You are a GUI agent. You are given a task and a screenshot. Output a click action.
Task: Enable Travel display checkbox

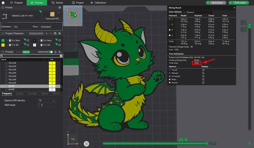[x=203, y=70]
